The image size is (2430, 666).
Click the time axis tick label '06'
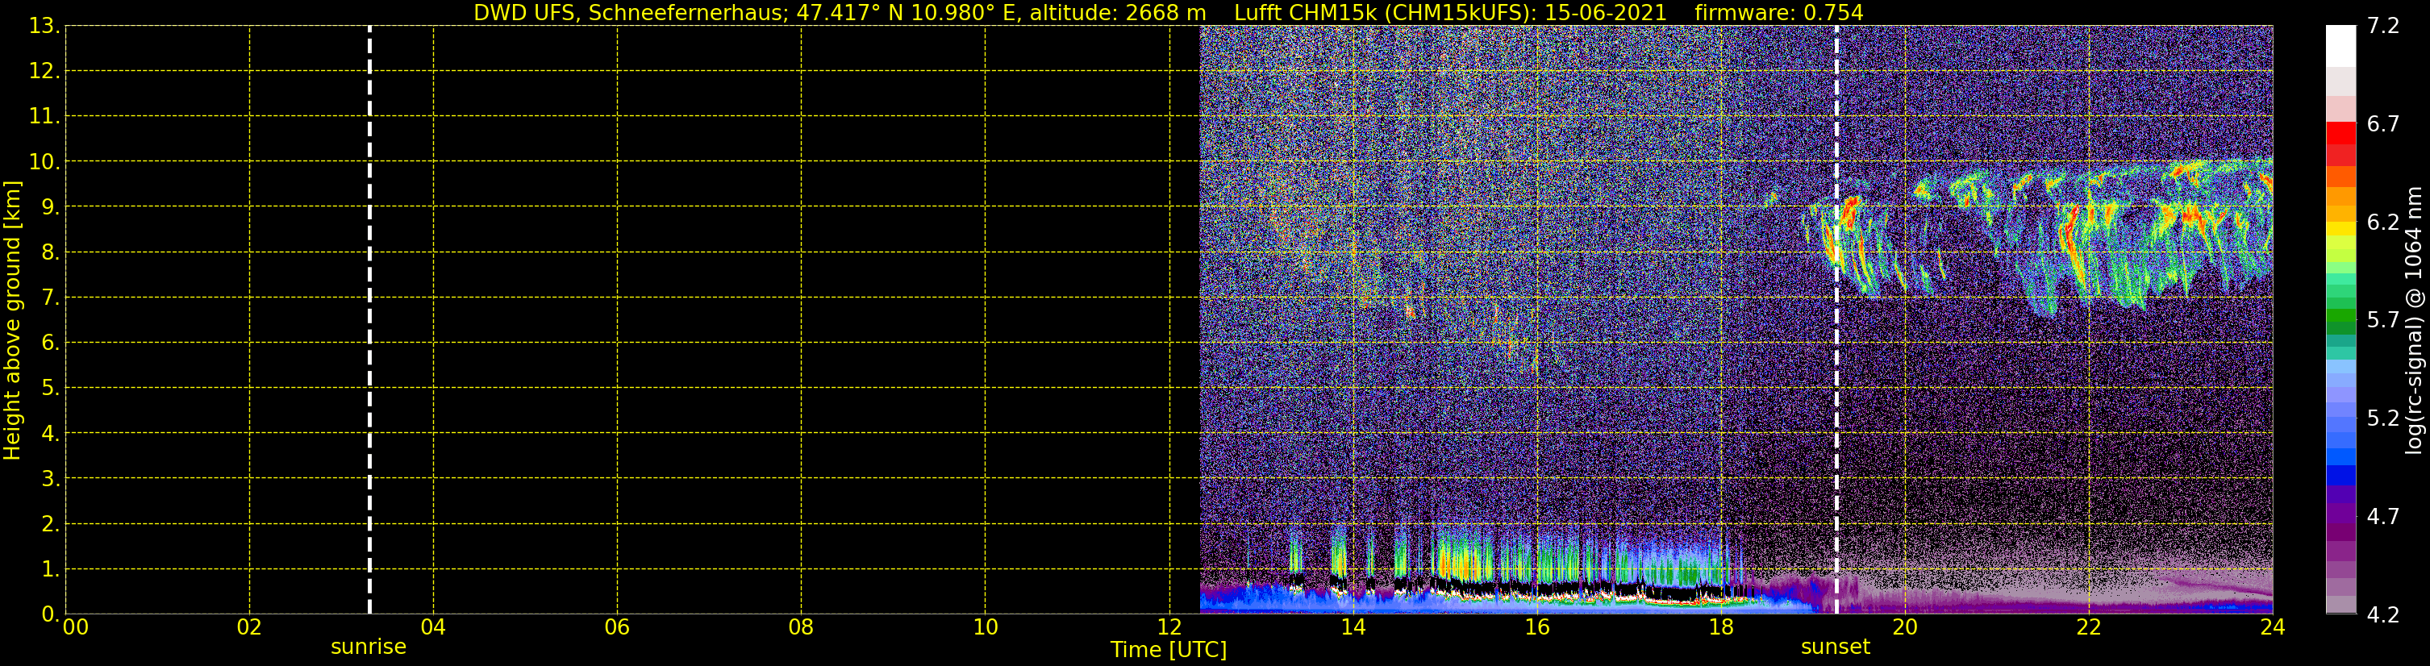point(617,627)
